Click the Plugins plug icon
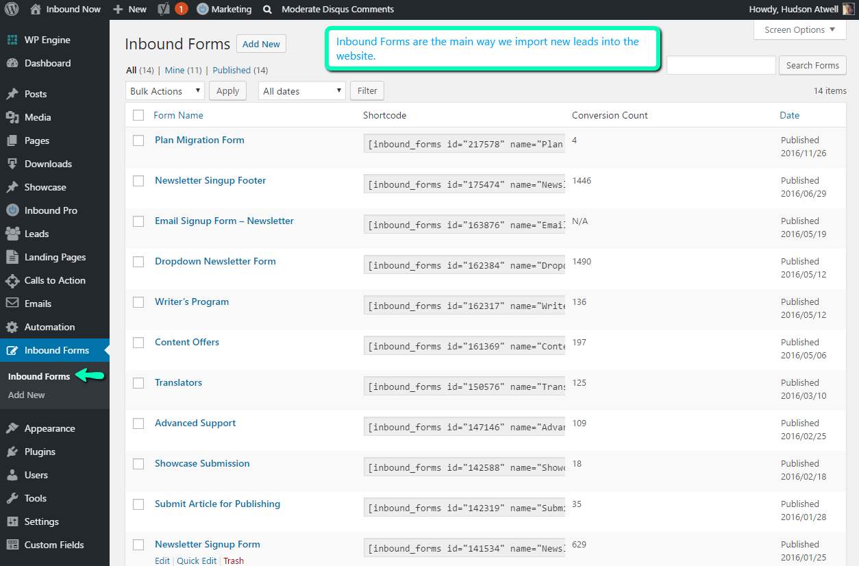The width and height of the screenshot is (859, 566). pos(12,452)
